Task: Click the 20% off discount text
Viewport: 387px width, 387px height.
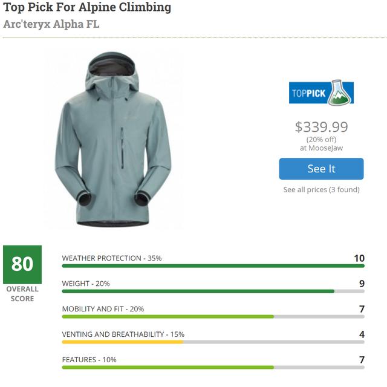Action: (x=321, y=138)
